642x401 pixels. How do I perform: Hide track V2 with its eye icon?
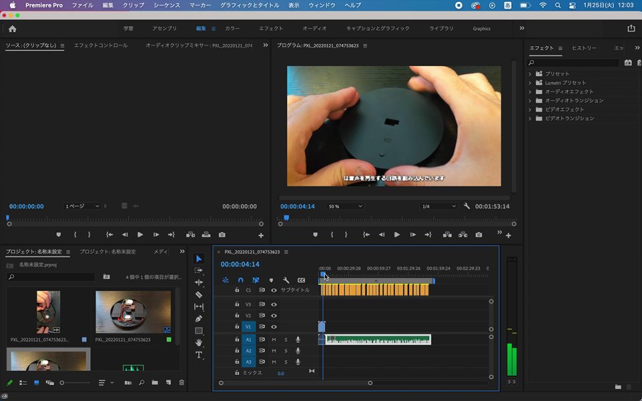point(274,315)
